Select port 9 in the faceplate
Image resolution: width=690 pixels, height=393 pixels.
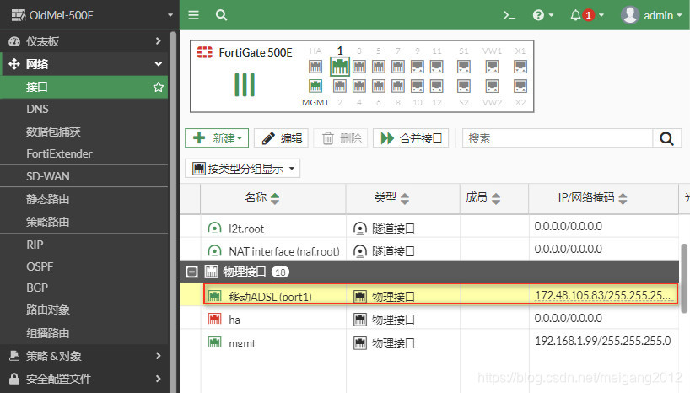click(x=418, y=67)
